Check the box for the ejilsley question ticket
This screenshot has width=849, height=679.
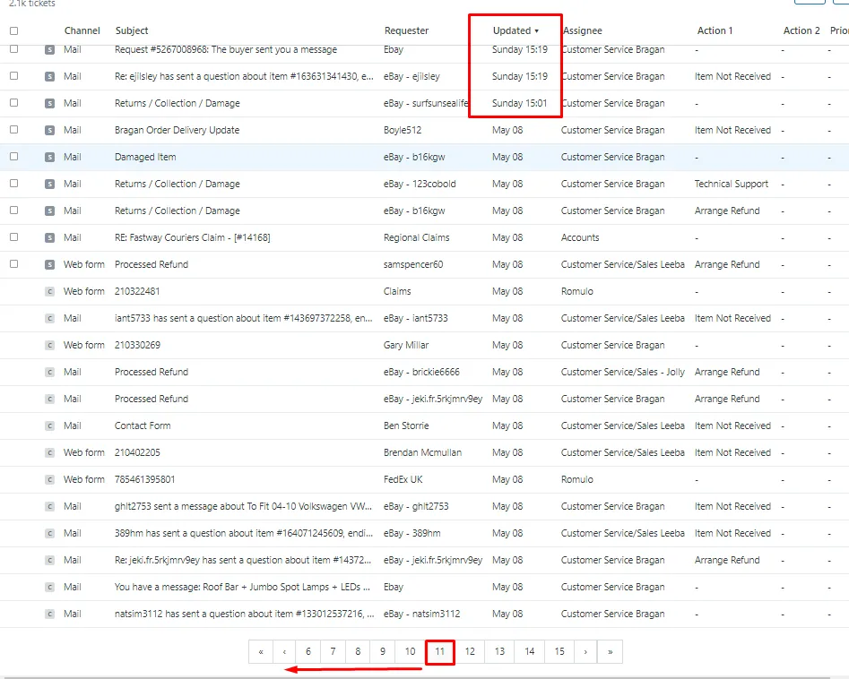(14, 76)
